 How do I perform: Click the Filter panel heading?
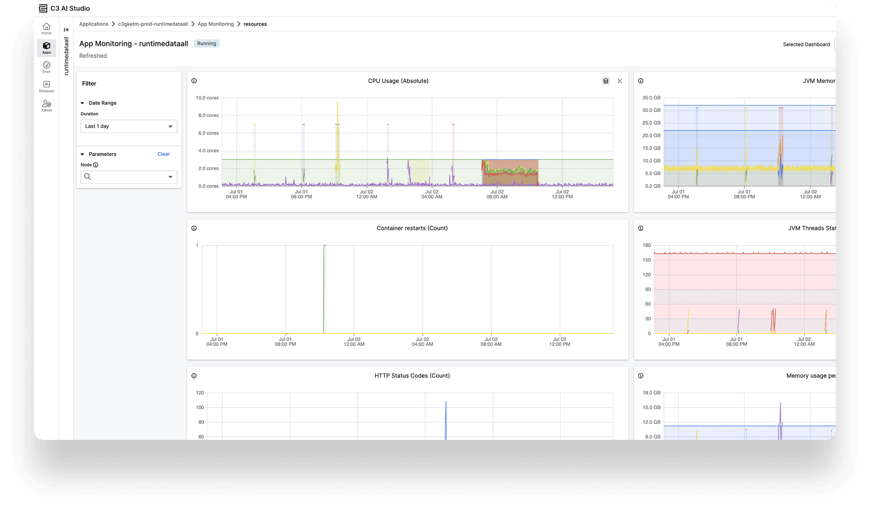click(89, 84)
